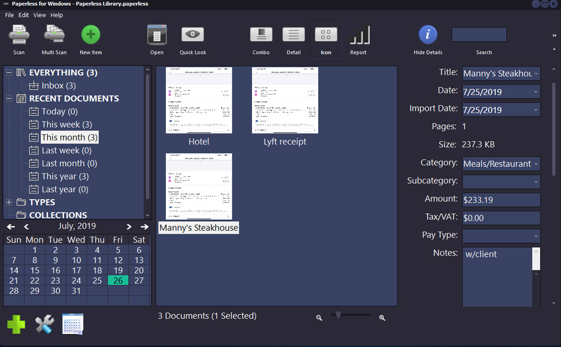Open the View menu

39,15
